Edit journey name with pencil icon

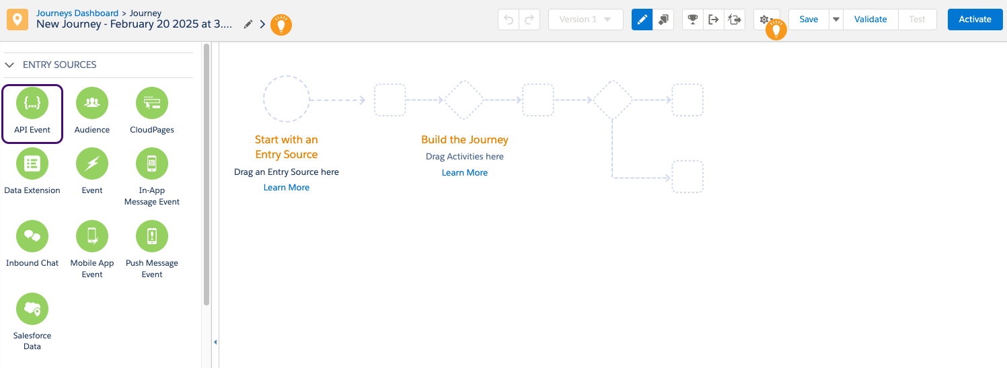(248, 24)
